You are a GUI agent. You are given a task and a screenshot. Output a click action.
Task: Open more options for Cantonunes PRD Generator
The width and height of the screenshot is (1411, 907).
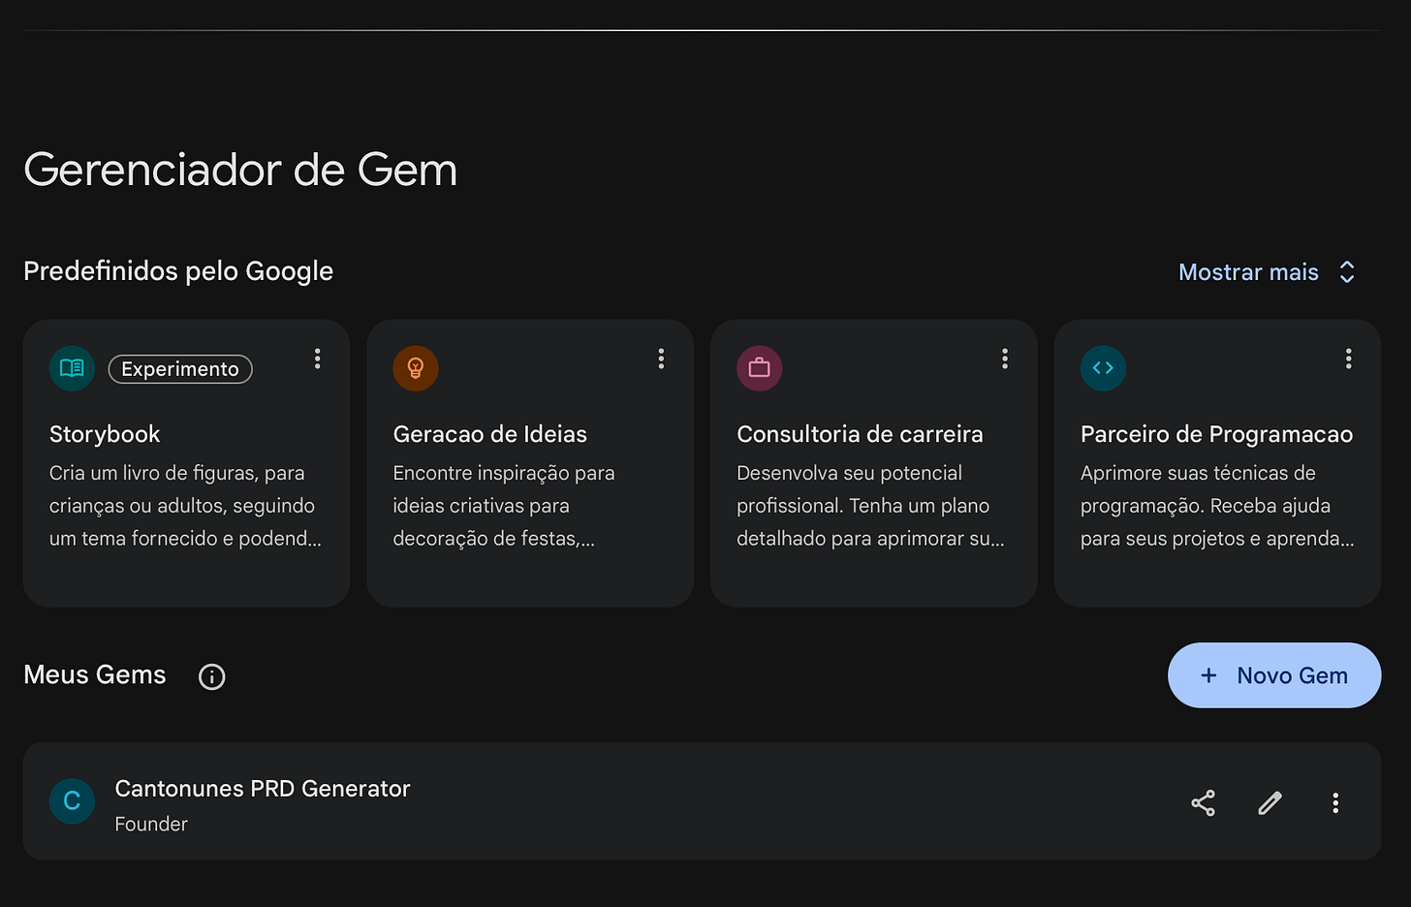(x=1335, y=802)
